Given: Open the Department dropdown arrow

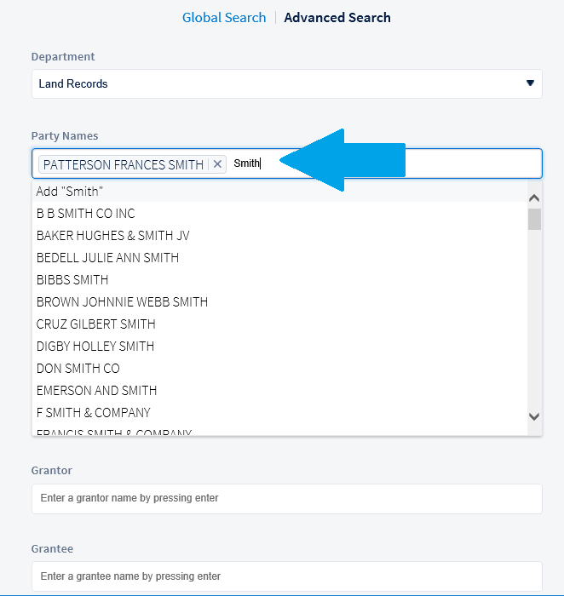Looking at the screenshot, I should pyautogui.click(x=530, y=83).
